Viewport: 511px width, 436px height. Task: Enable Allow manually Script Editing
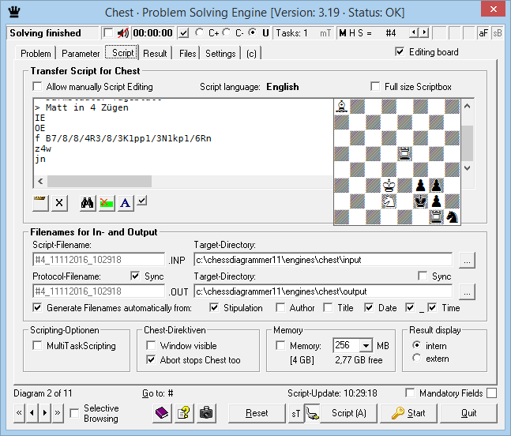[x=38, y=87]
